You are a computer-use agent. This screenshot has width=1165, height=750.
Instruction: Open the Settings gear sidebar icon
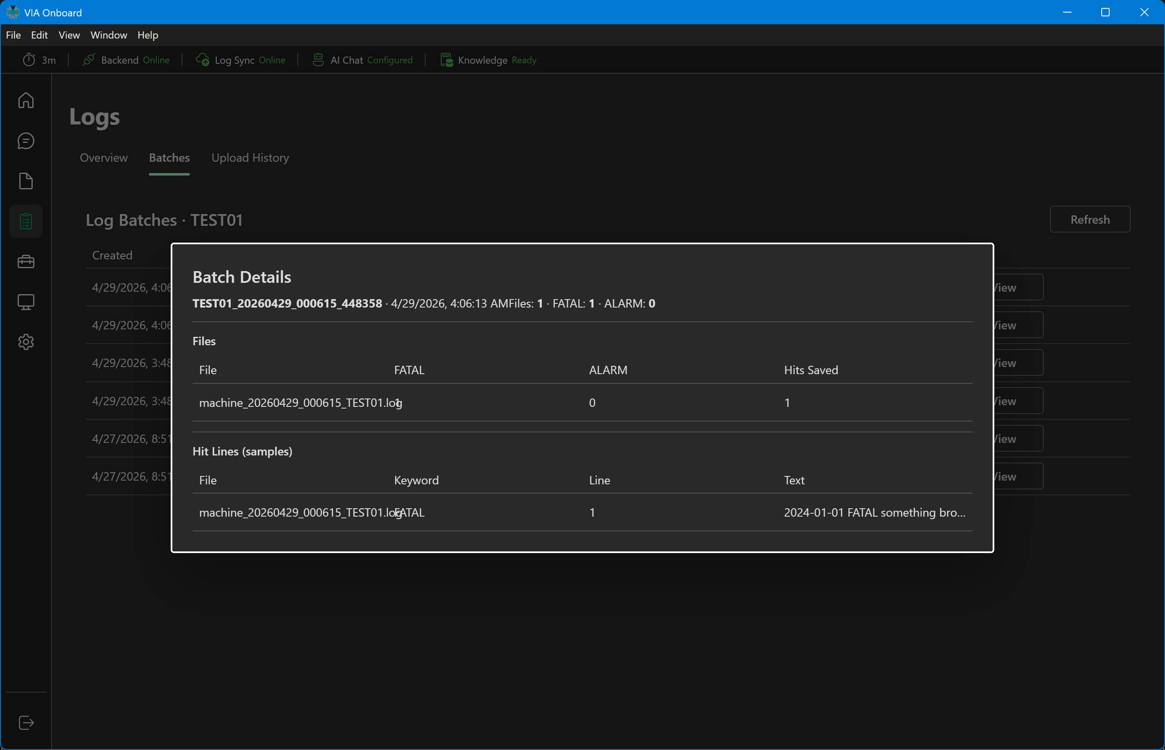(26, 342)
